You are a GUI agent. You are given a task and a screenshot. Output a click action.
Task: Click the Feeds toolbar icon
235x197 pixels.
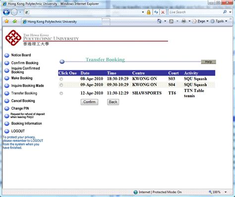172,21
